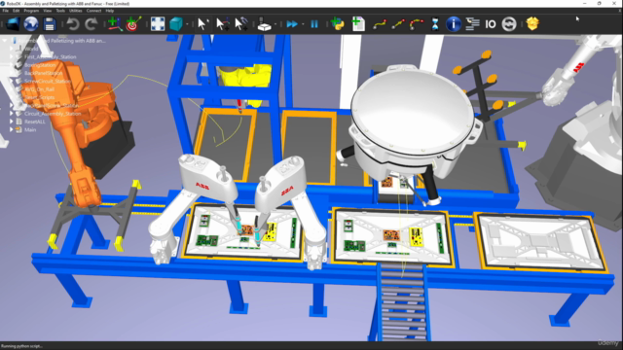The width and height of the screenshot is (623, 350).
Task: Add a pause hourglass instruction
Action: pos(435,24)
